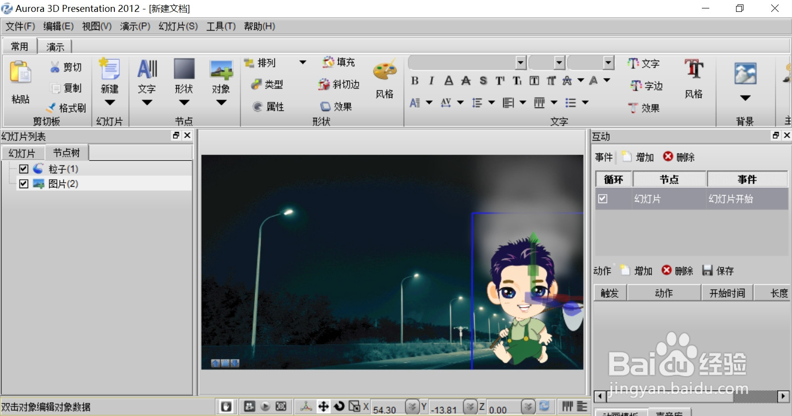Viewport: 792px width, 416px height.
Task: Click the play button in bottom toolbar
Action: 265,407
